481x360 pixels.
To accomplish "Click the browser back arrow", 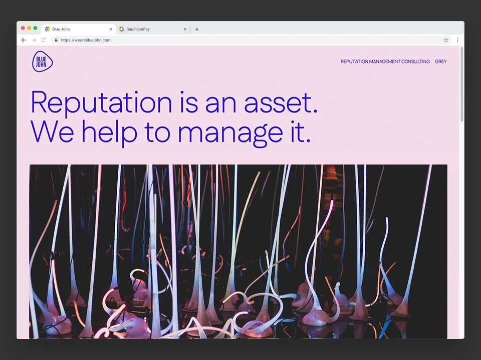I will coord(24,40).
